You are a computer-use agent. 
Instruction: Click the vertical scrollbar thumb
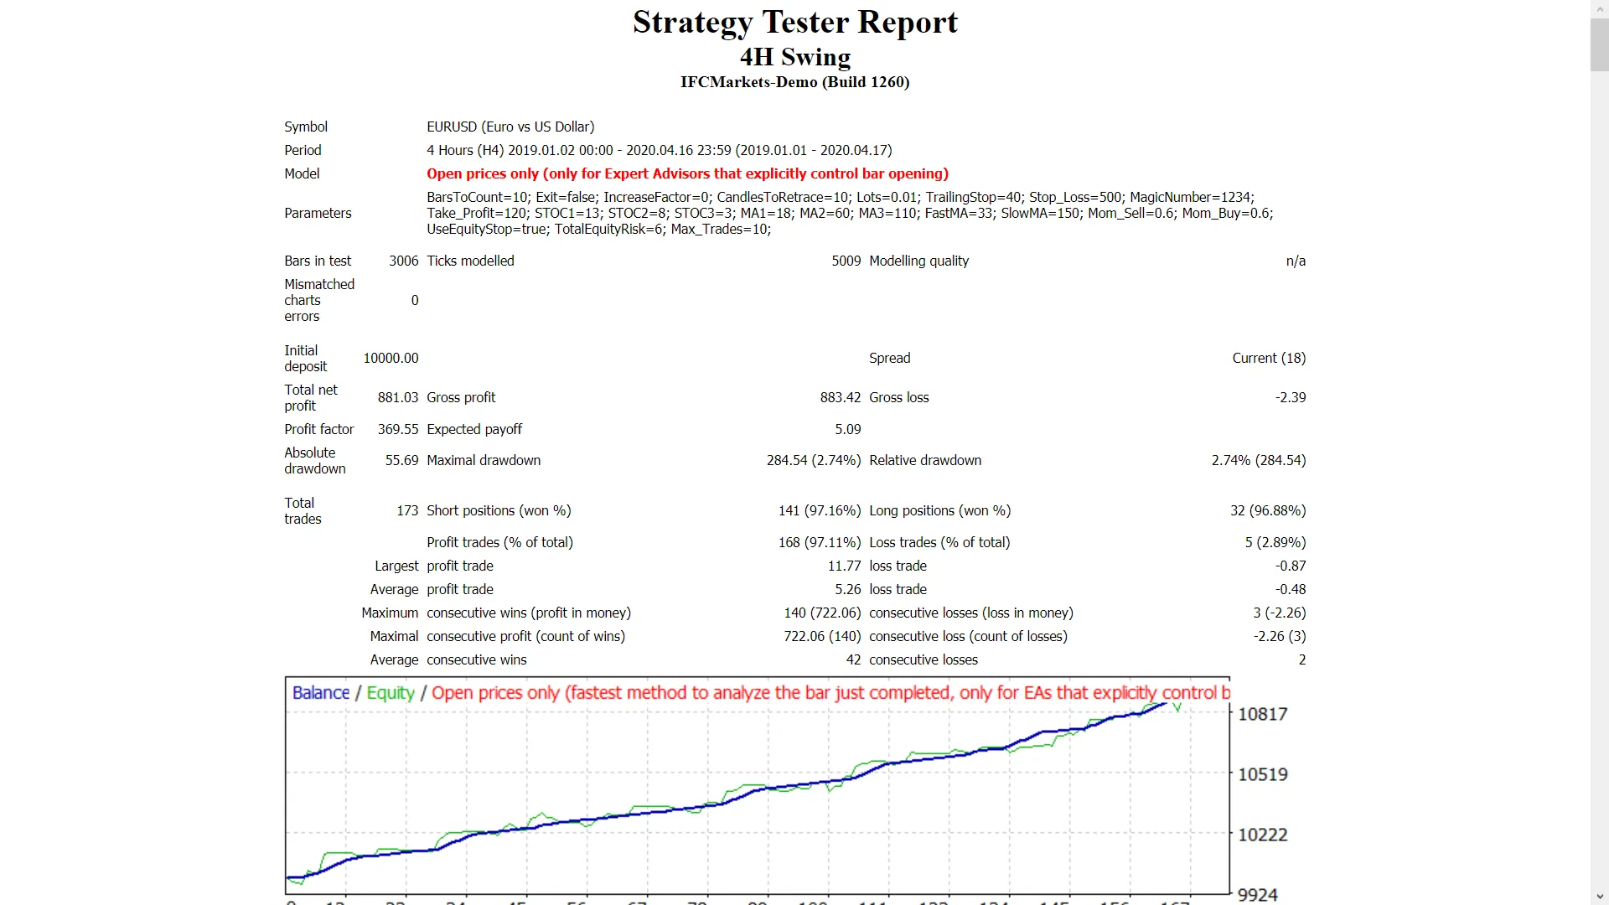click(1600, 44)
